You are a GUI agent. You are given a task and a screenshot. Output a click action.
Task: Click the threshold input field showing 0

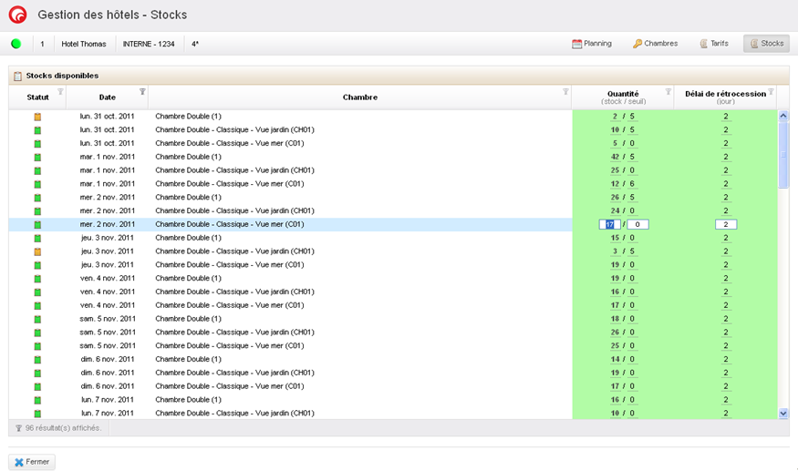tap(637, 224)
